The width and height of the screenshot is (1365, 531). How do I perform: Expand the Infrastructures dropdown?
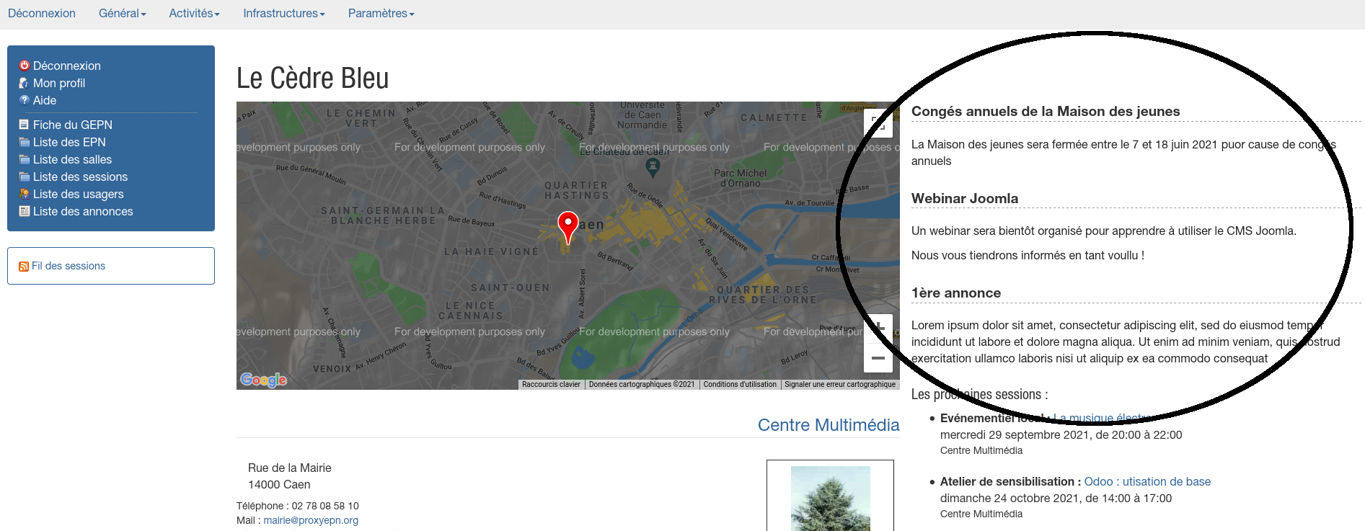tap(283, 14)
